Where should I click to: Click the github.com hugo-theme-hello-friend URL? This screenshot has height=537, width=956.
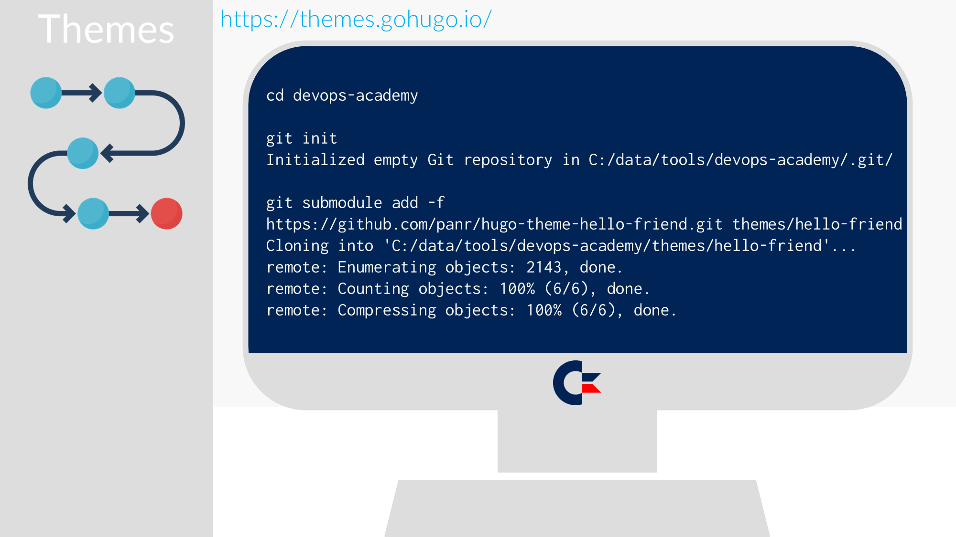pyautogui.click(x=494, y=224)
